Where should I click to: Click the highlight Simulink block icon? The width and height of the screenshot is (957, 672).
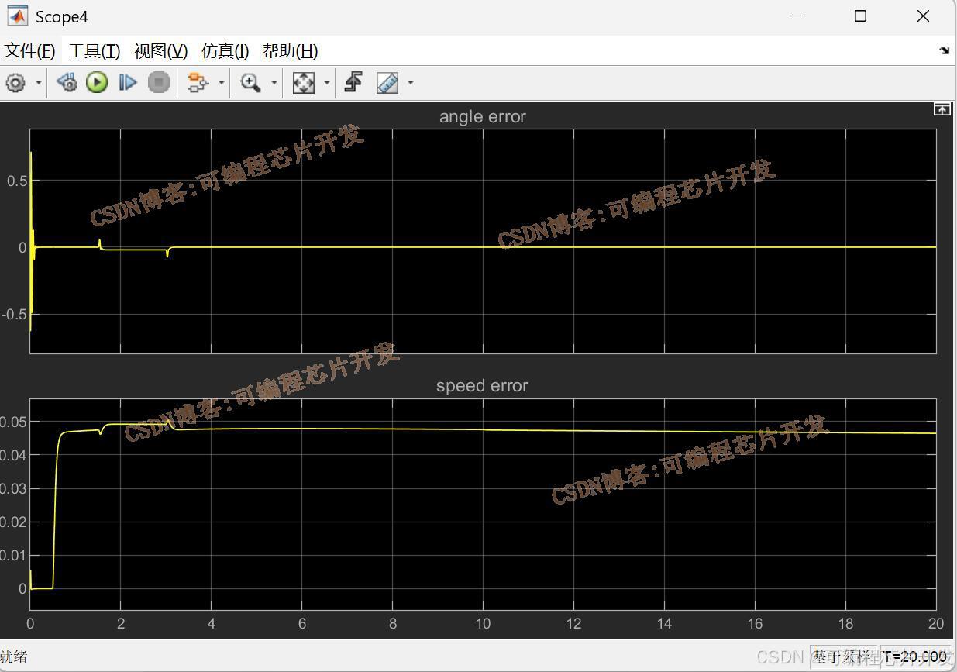coord(198,83)
